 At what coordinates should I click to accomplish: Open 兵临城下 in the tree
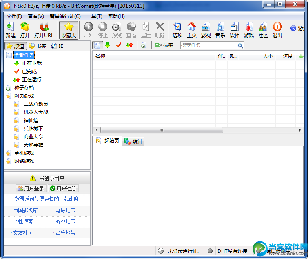click(33, 129)
